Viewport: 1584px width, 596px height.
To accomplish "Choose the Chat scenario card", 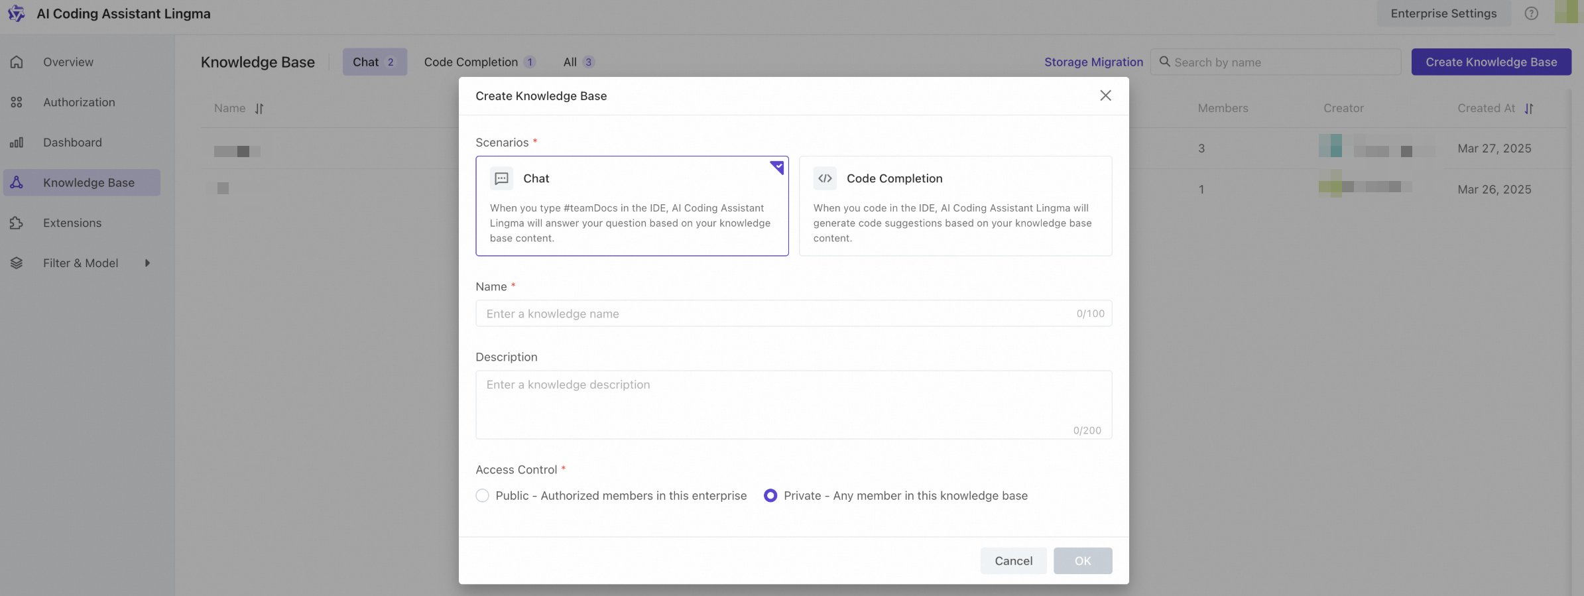I will pos(632,206).
